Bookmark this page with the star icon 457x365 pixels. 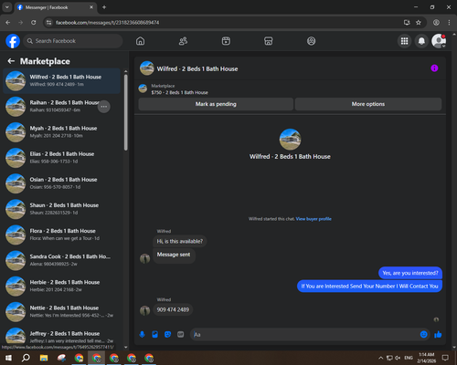coord(419,23)
